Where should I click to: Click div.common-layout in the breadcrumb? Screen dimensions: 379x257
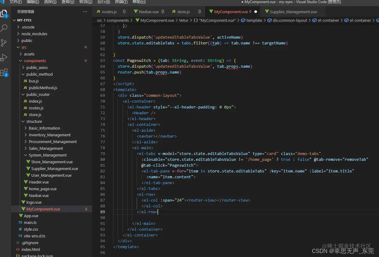290,20
